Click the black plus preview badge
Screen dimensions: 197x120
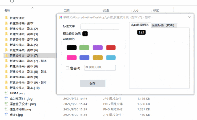point(85,34)
